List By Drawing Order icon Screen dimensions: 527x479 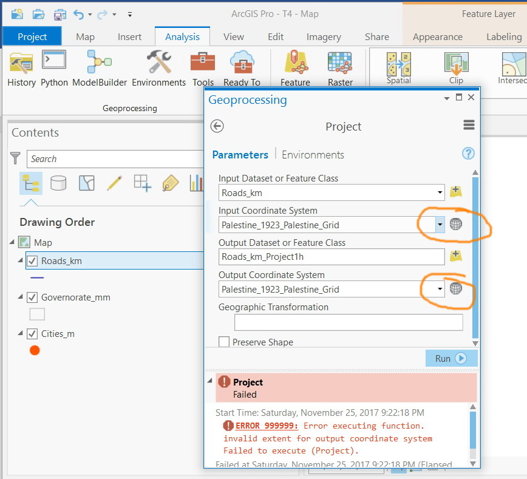point(31,183)
